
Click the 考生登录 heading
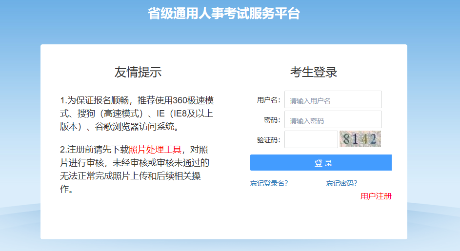pos(314,72)
